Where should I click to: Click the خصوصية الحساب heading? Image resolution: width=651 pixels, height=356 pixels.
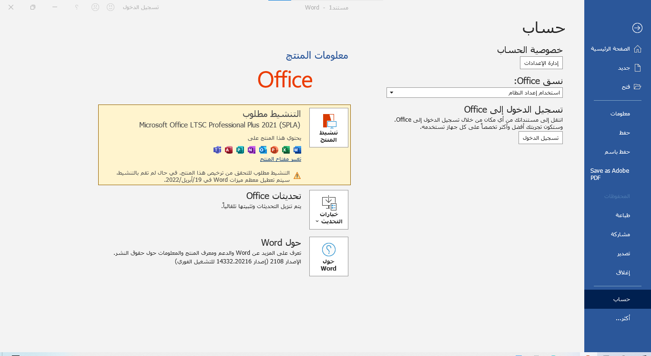530,50
